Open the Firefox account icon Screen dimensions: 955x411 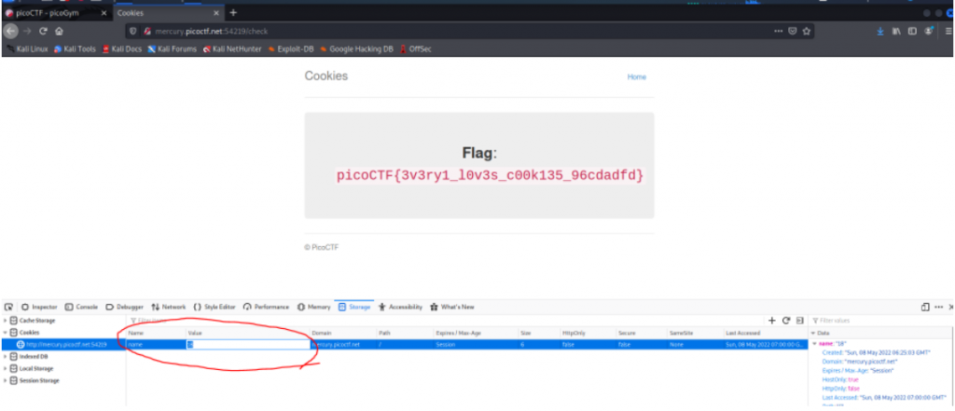coord(929,31)
